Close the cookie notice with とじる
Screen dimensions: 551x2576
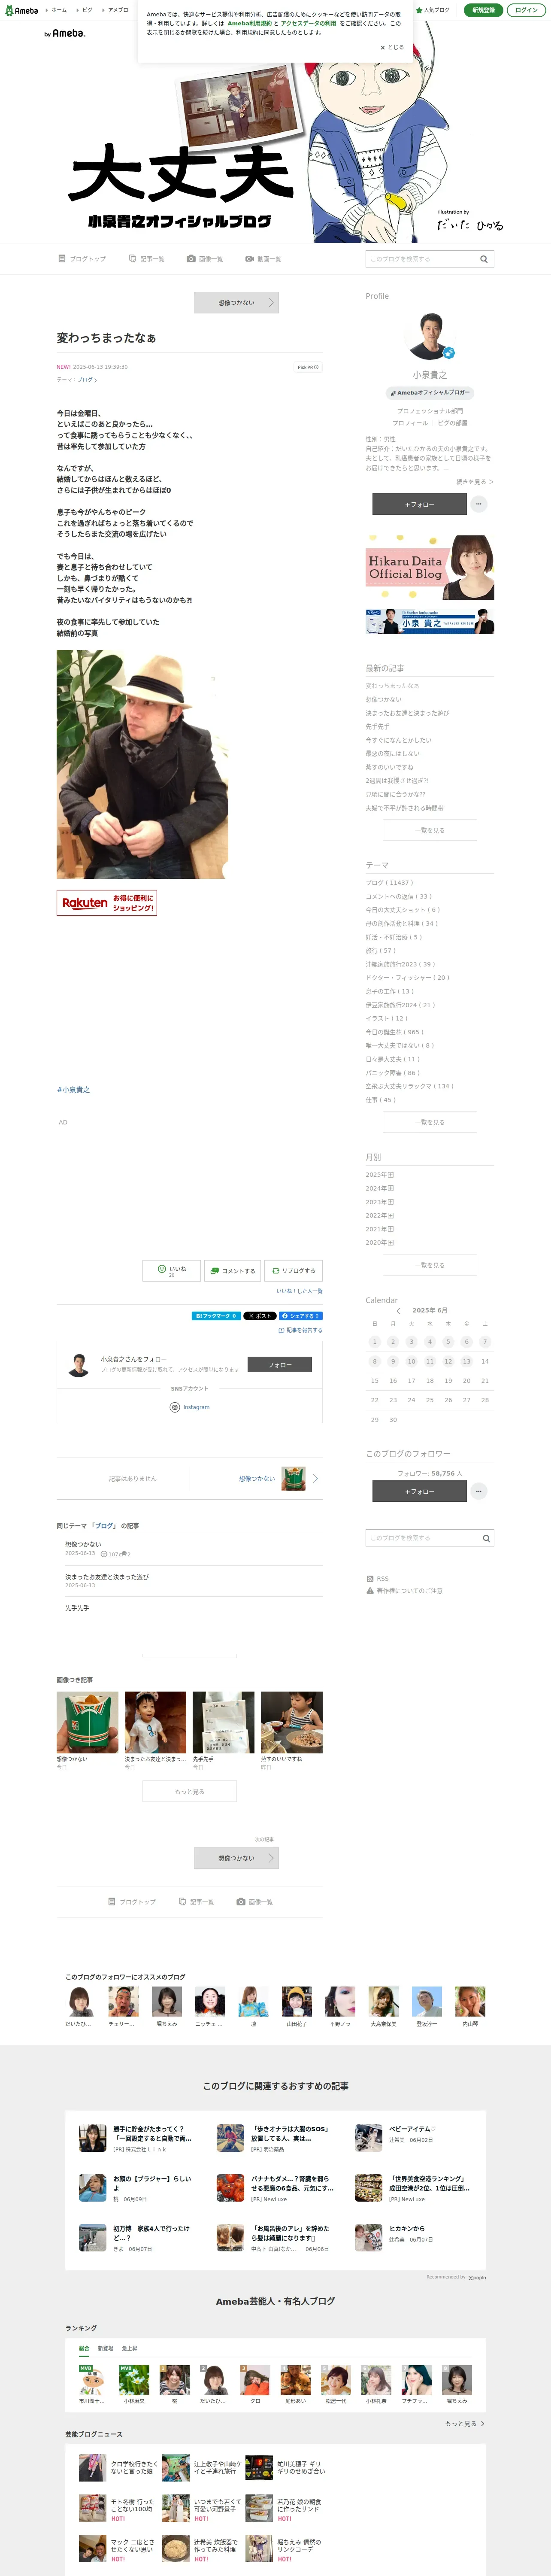click(x=392, y=47)
